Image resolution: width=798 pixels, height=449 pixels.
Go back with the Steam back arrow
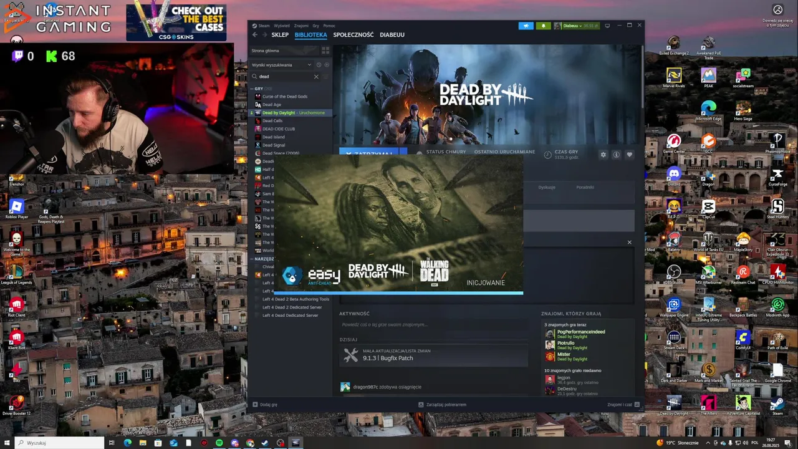click(x=254, y=35)
